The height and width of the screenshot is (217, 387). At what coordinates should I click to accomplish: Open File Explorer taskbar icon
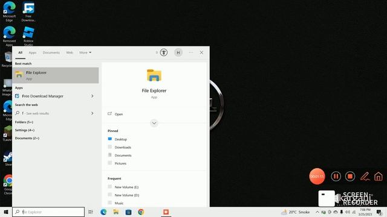pos(115,212)
